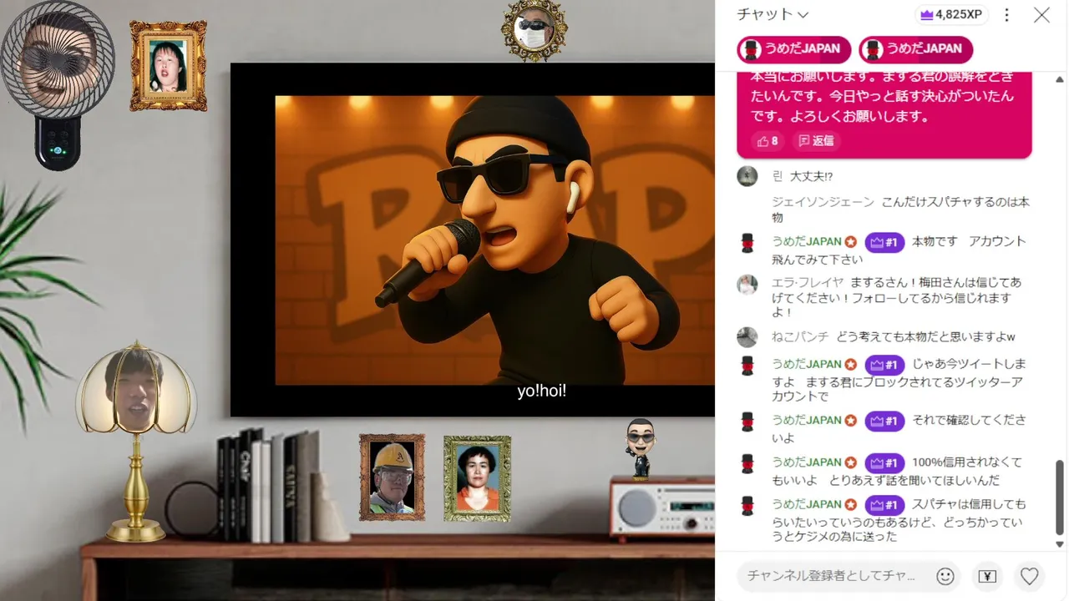Click the #1 badge in the スパチャは信用して message
The height and width of the screenshot is (601, 1069).
point(884,505)
